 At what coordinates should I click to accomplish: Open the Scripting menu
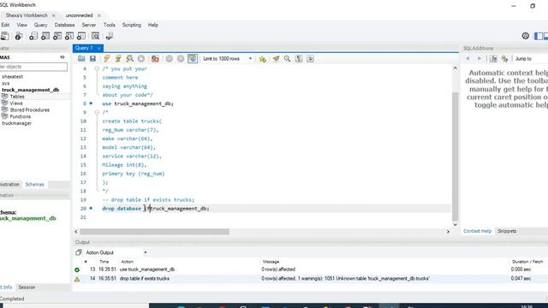pyautogui.click(x=131, y=25)
